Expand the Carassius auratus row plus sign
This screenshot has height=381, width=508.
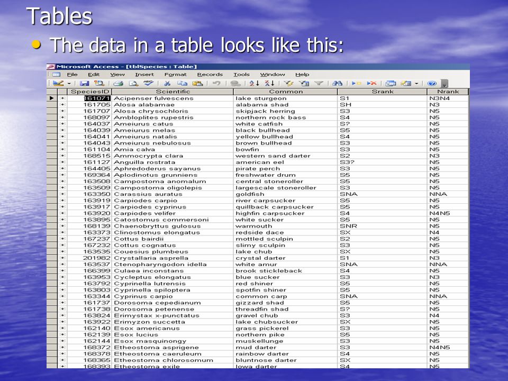coord(62,194)
